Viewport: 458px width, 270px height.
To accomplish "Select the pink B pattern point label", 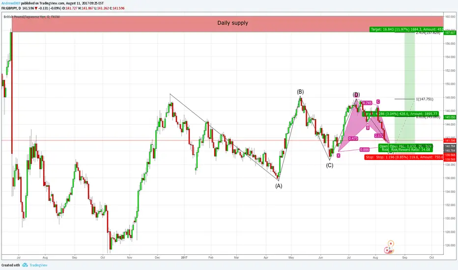I will [x=368, y=128].
